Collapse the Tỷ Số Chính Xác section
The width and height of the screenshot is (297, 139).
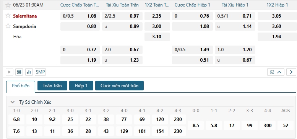pos(13,102)
